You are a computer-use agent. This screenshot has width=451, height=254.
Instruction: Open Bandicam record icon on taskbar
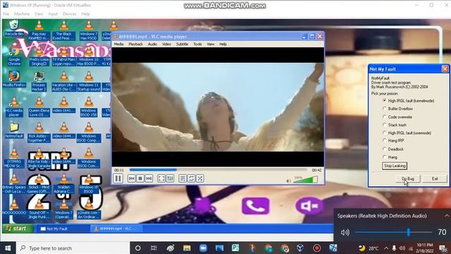coord(317,248)
